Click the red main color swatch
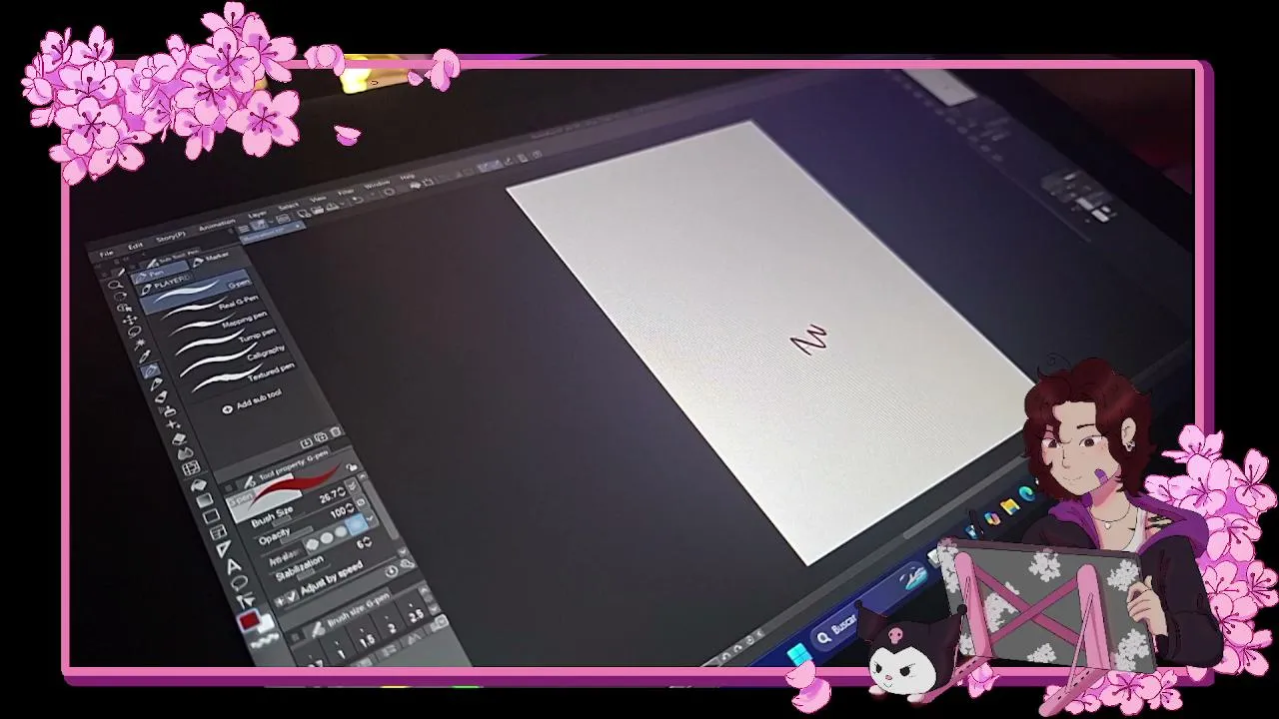The image size is (1279, 719). 249,623
